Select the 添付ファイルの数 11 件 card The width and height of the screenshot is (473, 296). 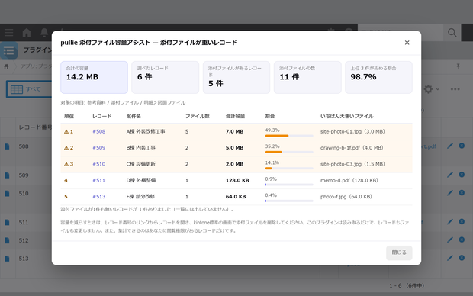[307, 77]
